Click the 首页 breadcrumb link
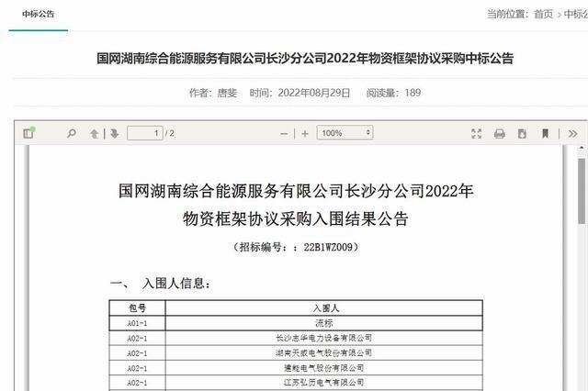Viewport: 588px width, 391px height. point(544,14)
